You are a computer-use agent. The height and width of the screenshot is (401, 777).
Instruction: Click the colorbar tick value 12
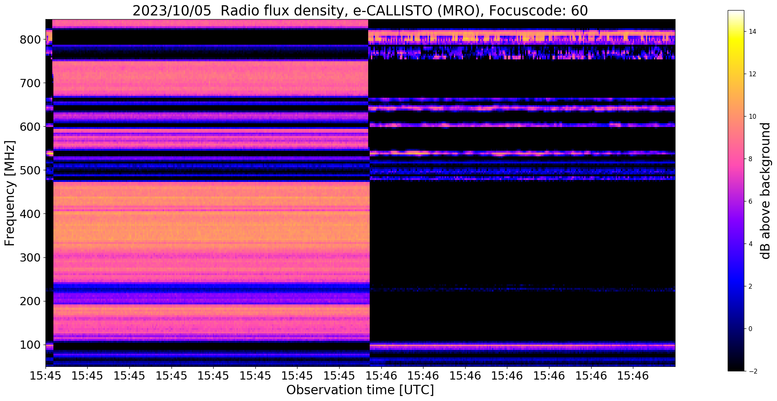(753, 74)
